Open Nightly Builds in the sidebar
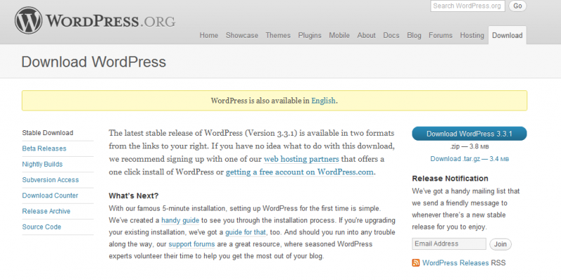This screenshot has height=280, width=561. [42, 164]
